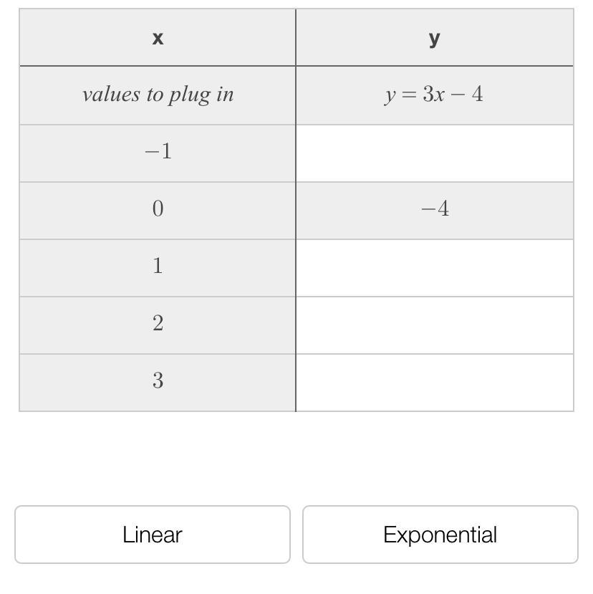This screenshot has height=594, width=593.
Task: Select the x value 1 cell
Action: tap(158, 267)
